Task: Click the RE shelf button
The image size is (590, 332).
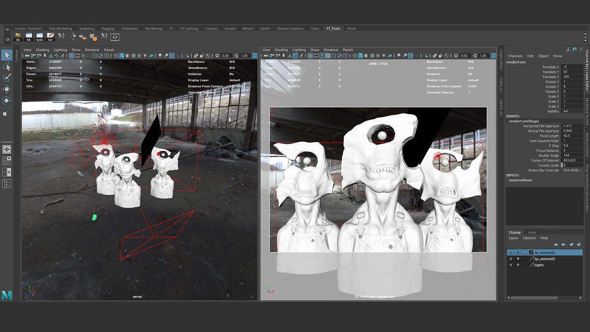Action: pos(18,36)
